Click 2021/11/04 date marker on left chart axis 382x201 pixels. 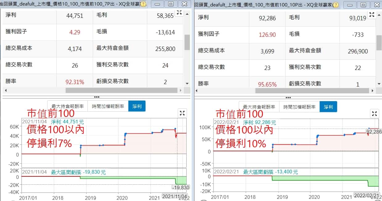pos(174,196)
